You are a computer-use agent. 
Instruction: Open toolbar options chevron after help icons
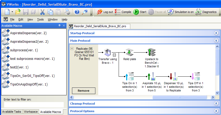91,14
